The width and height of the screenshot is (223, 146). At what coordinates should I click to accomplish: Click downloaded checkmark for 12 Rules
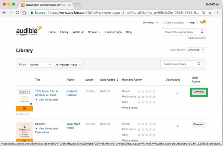(x=178, y=93)
